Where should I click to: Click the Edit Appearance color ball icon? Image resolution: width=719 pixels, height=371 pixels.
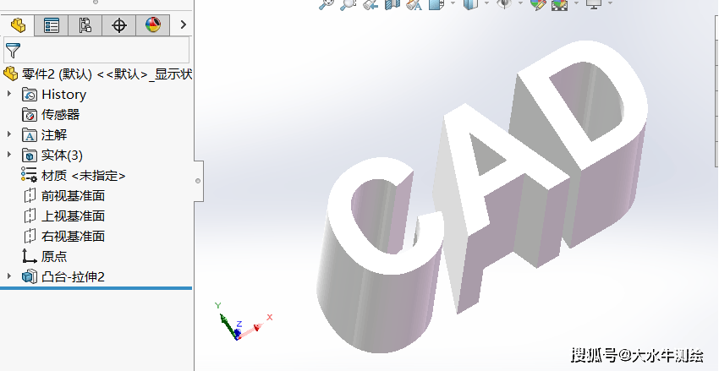click(538, 3)
